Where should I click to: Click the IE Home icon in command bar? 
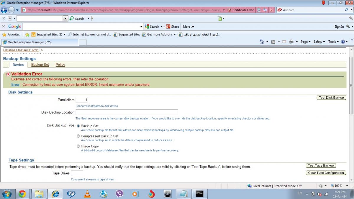point(262,42)
